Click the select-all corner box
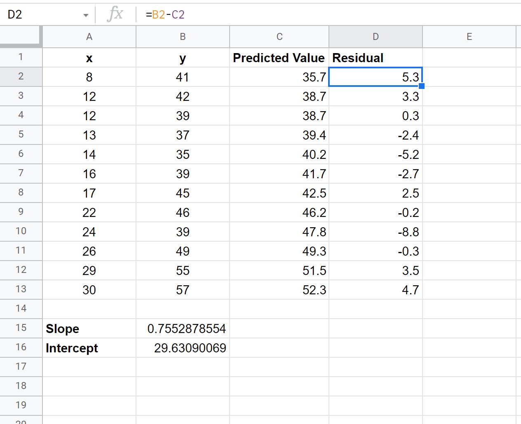This screenshot has height=424, width=521. pyautogui.click(x=21, y=36)
